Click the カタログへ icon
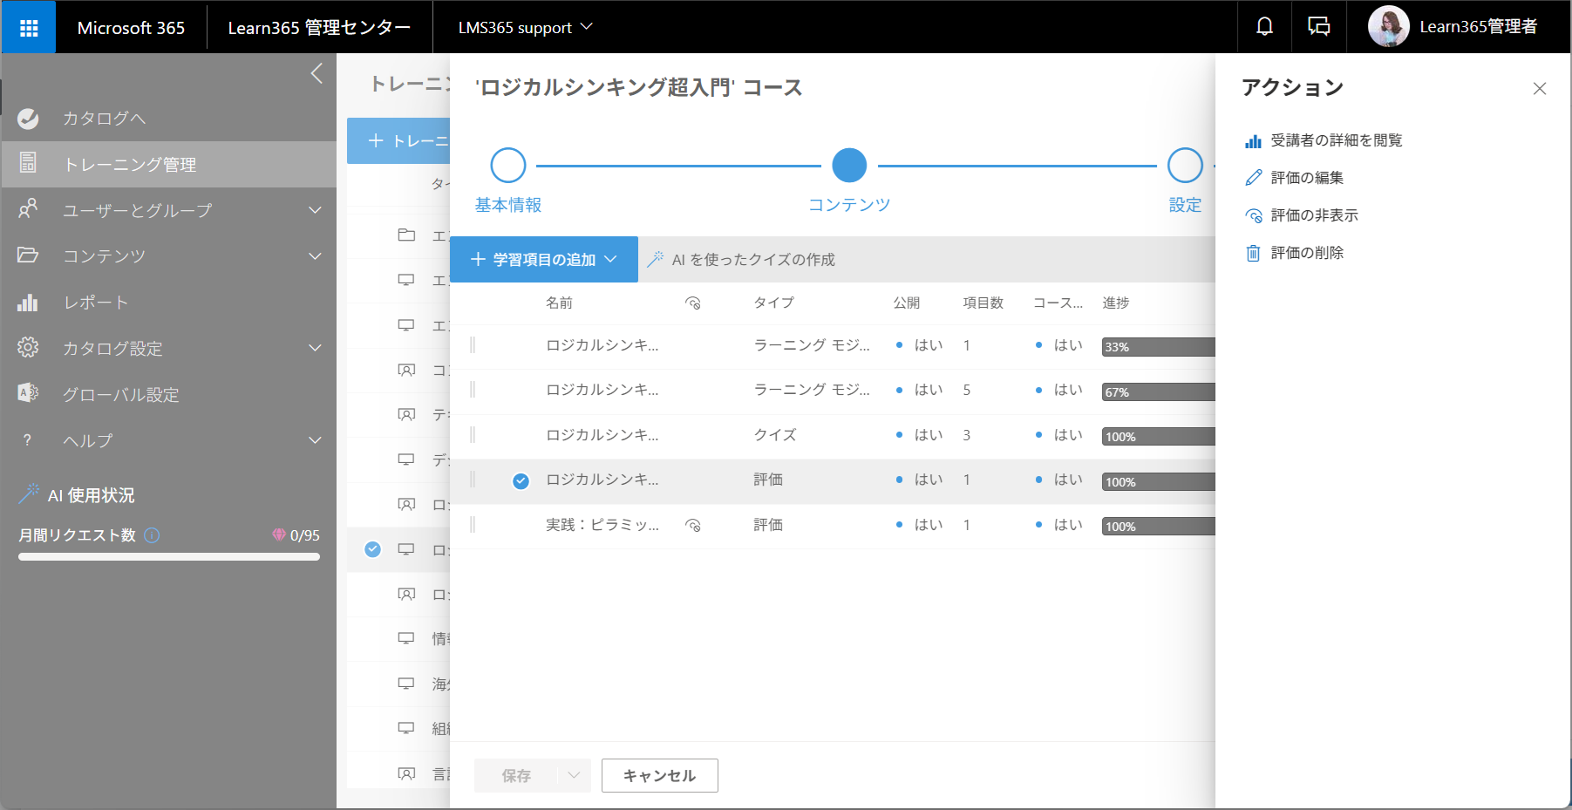Screen dimensions: 1572x810 coord(28,119)
